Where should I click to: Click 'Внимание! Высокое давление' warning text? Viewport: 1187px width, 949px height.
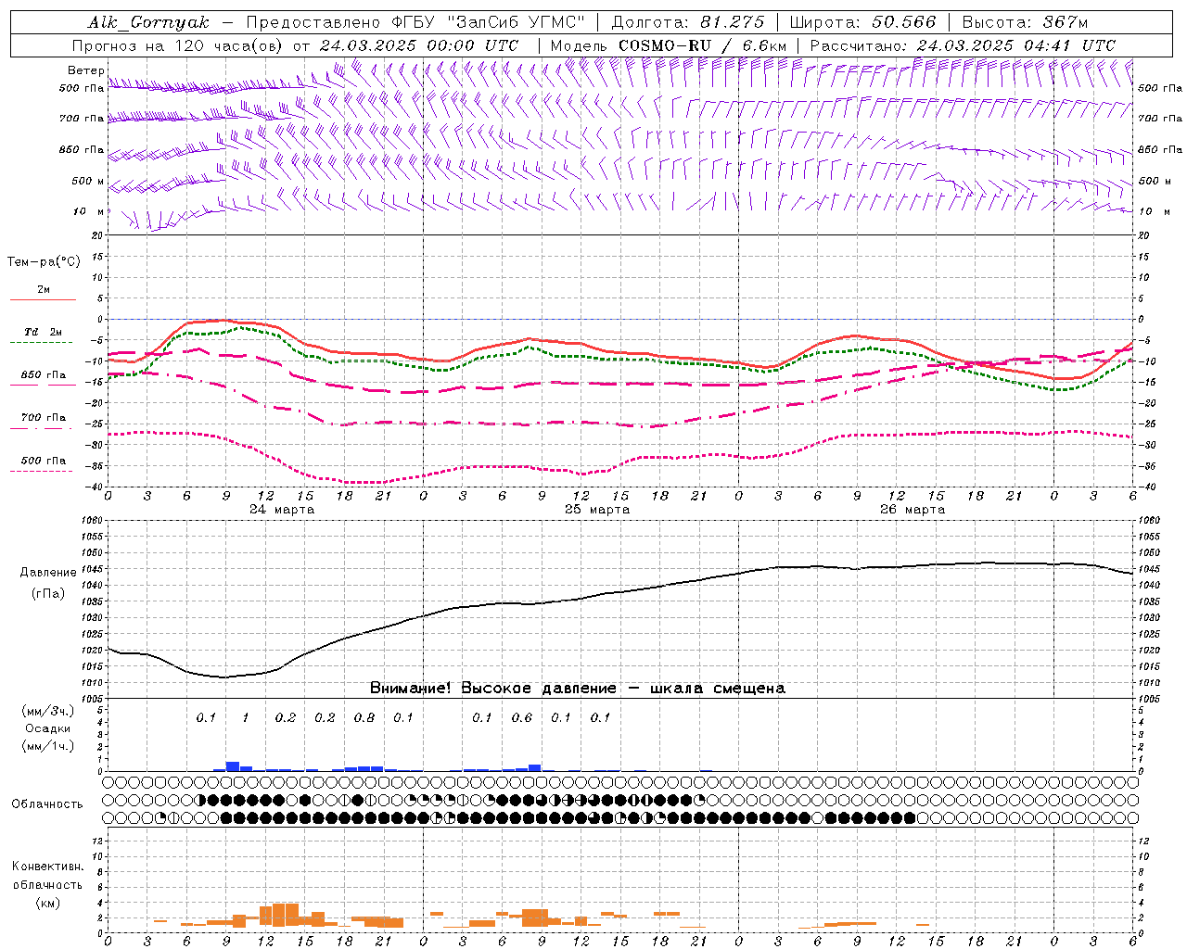[x=492, y=688]
